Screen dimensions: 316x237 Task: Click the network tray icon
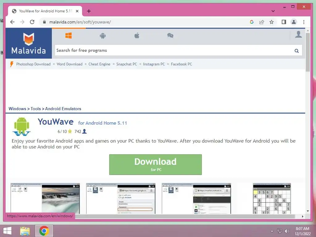(280, 231)
